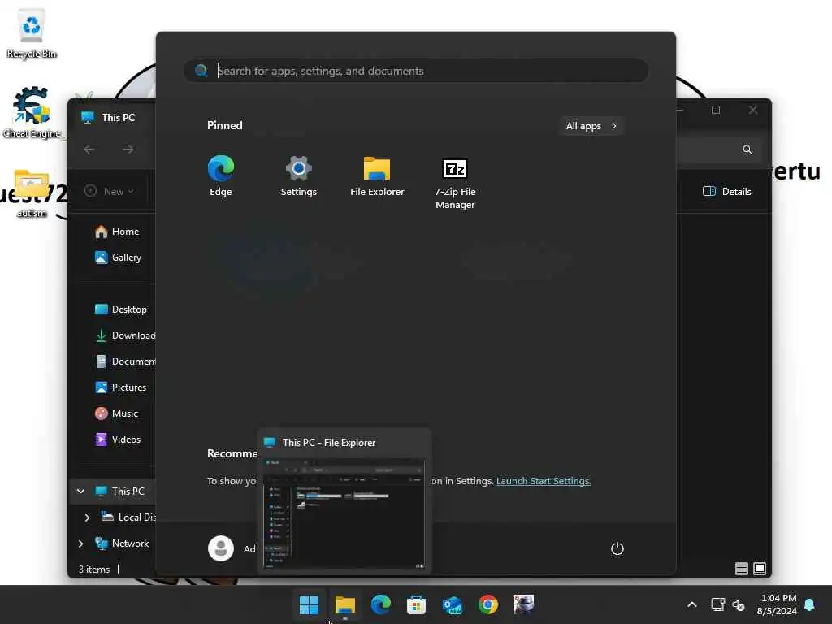Screen dimensions: 832x624
Task: Open 7-Zip File Manager pinned app
Action: (455, 182)
